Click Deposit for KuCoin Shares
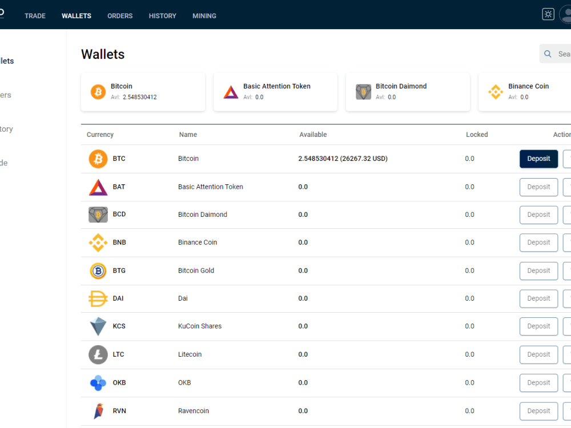The image size is (571, 428). (538, 326)
